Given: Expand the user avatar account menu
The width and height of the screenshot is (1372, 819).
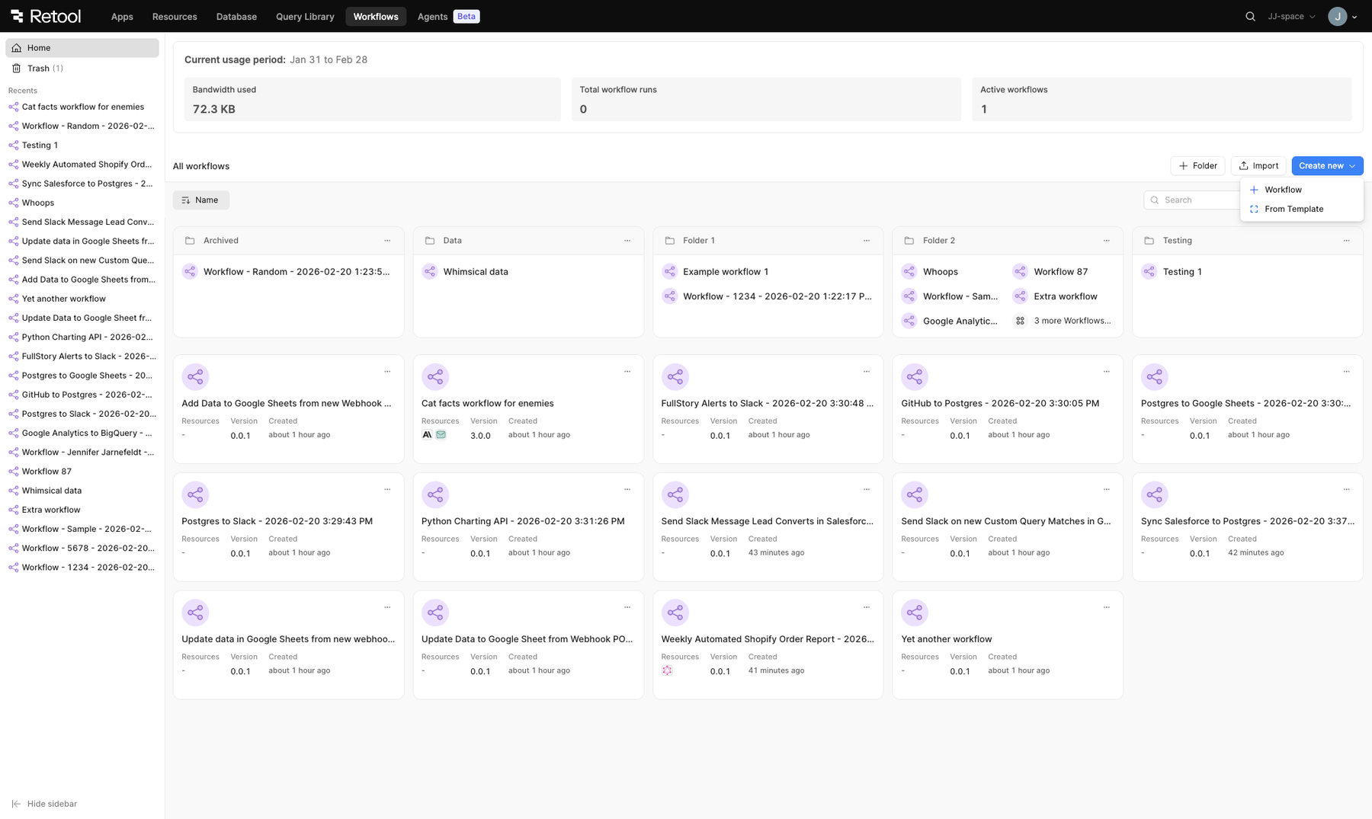Looking at the screenshot, I should tap(1342, 16).
